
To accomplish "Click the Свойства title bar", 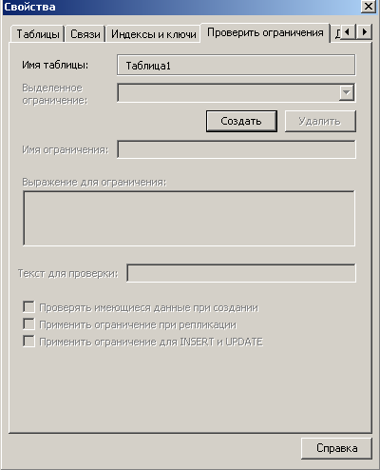I will point(180,7).
